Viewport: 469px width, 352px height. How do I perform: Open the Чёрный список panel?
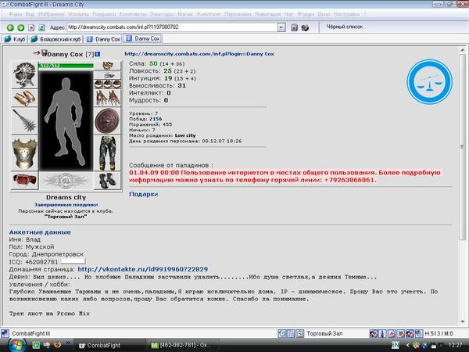[344, 27]
